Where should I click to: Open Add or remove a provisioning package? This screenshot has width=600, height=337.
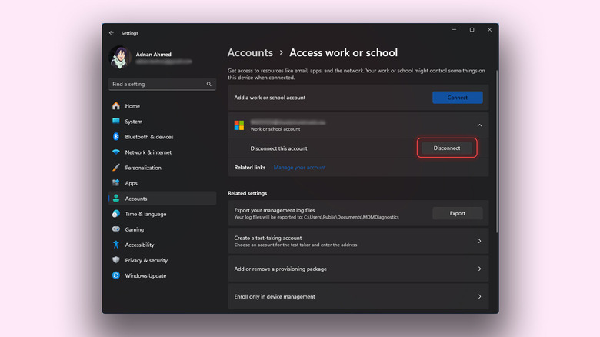(x=479, y=269)
